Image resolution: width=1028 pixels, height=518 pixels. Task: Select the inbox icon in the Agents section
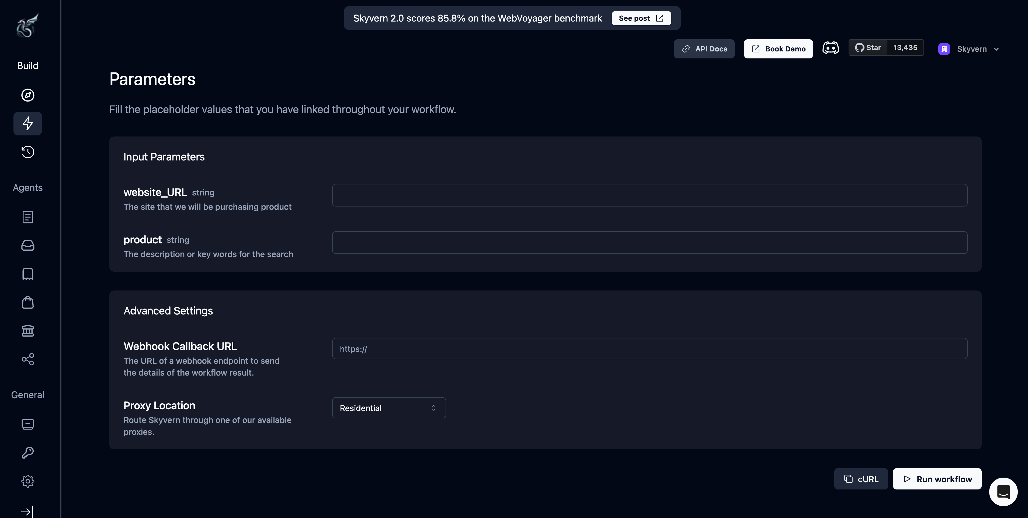[x=27, y=246]
